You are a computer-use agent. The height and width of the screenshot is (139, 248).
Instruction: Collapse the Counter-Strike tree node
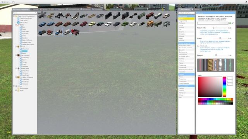click(x=16, y=69)
